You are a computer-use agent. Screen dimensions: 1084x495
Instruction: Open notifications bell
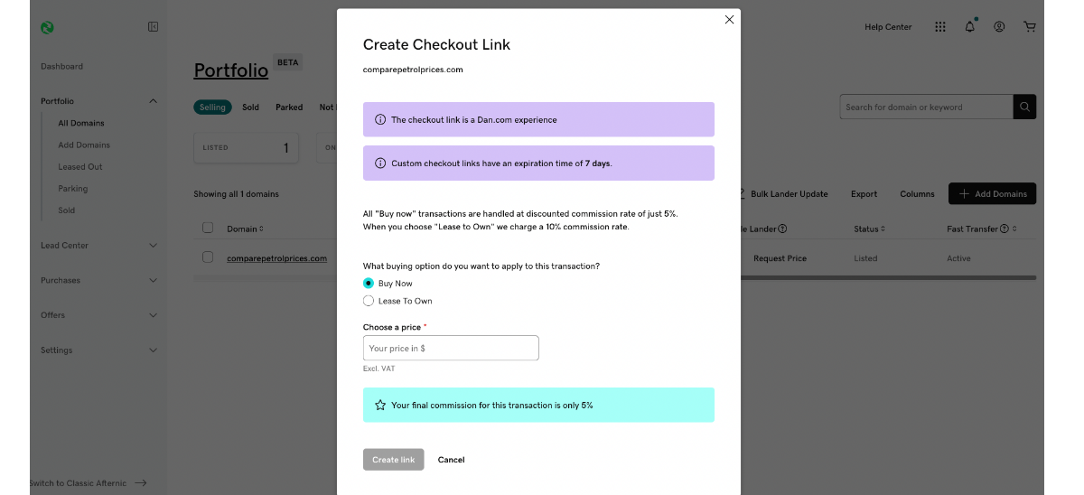(x=969, y=27)
